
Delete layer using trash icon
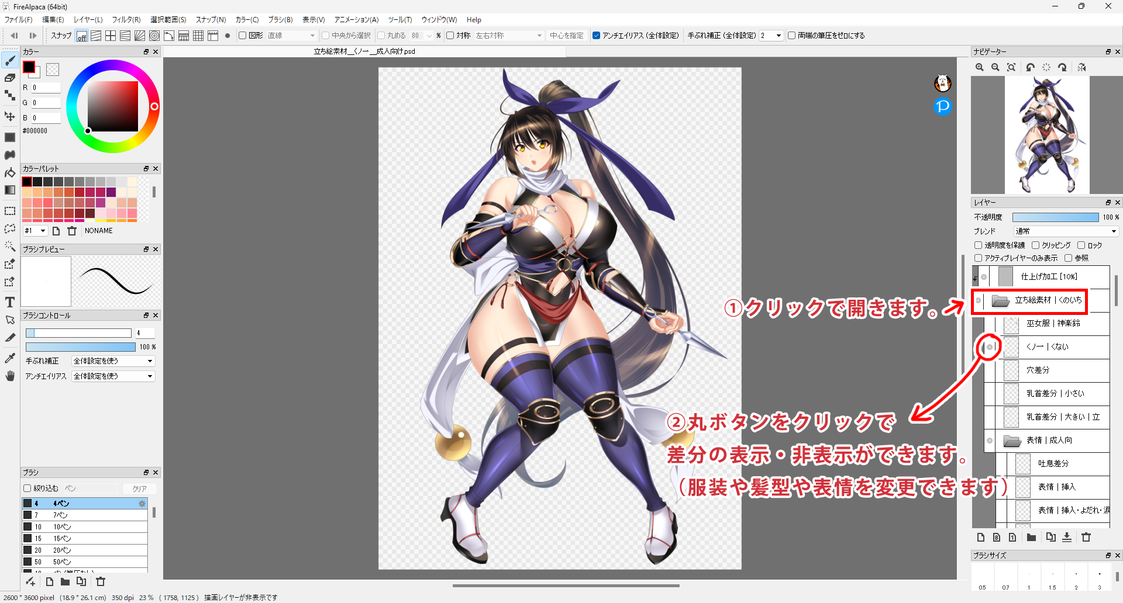[1086, 538]
